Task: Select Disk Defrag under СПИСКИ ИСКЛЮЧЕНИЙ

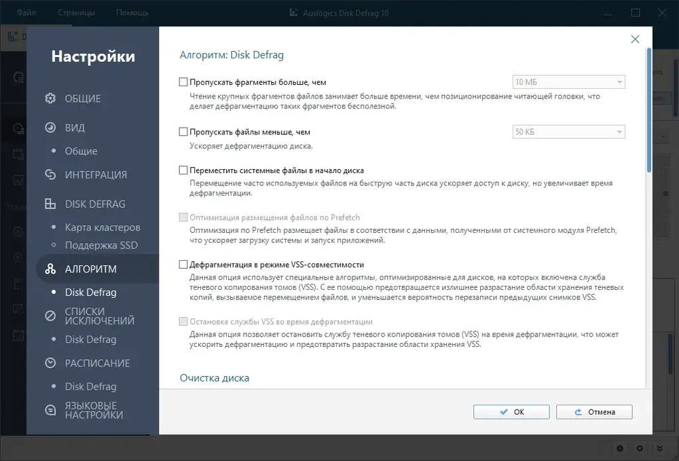Action: click(90, 339)
